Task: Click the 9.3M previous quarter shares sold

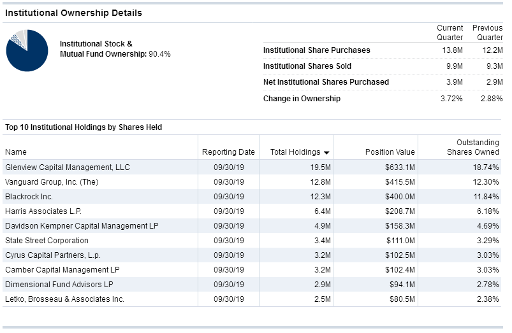Action: click(494, 66)
